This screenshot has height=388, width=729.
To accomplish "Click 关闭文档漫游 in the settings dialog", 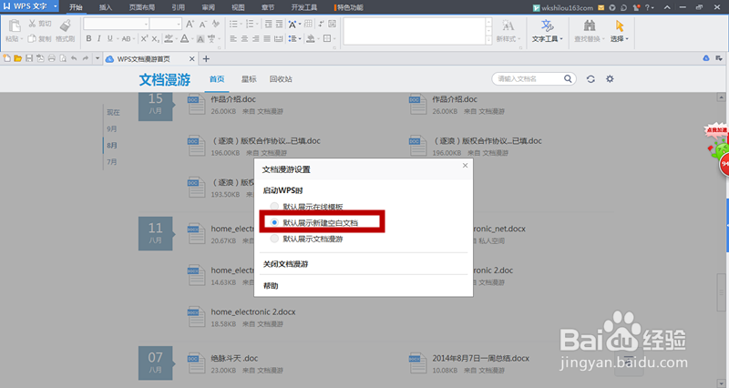I will coord(285,264).
